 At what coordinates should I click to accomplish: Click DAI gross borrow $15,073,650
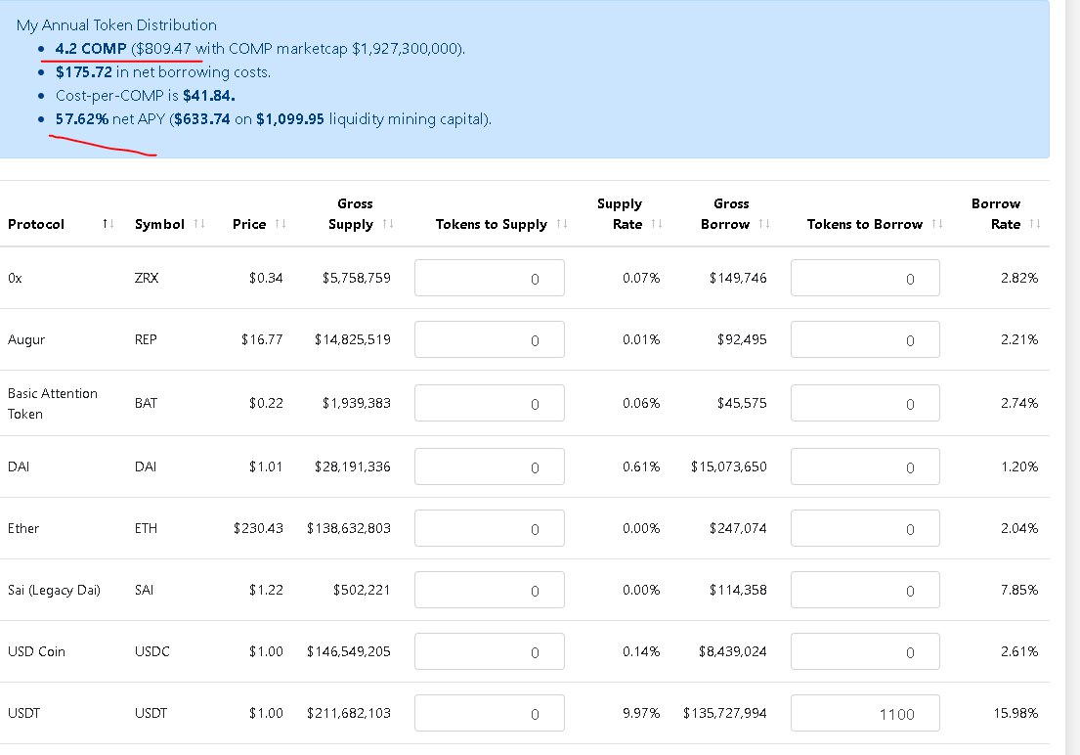[x=729, y=466]
